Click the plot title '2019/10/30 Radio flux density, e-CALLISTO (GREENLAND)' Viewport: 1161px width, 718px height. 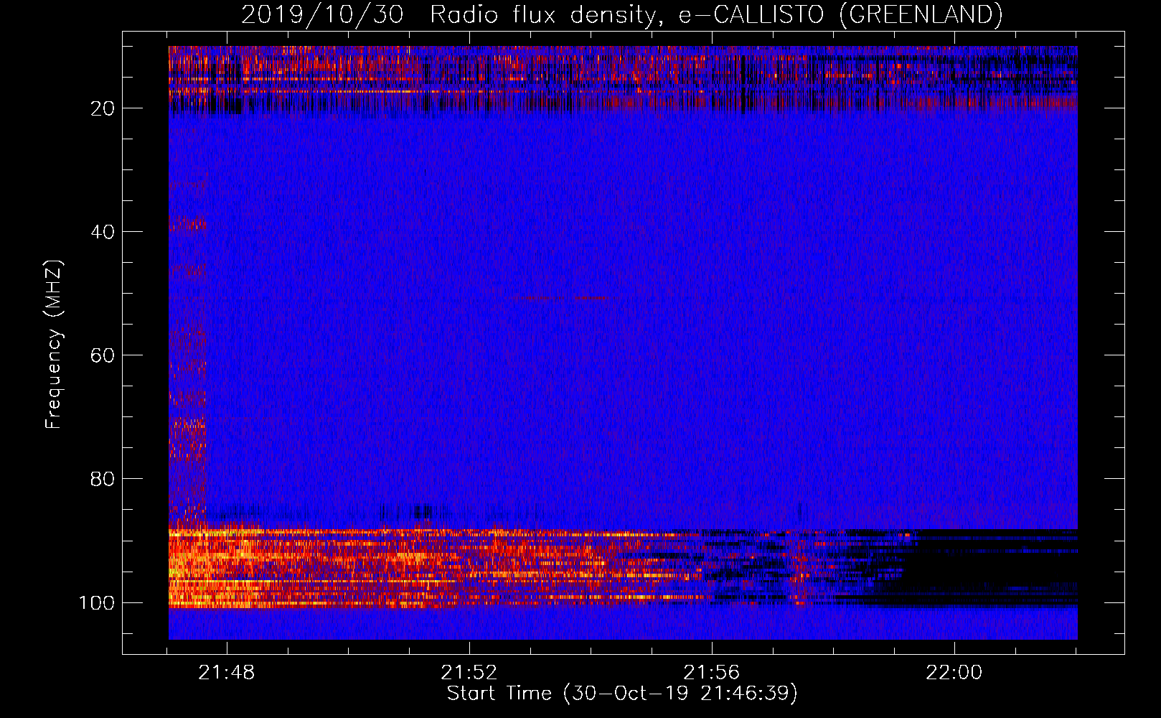[x=621, y=14]
